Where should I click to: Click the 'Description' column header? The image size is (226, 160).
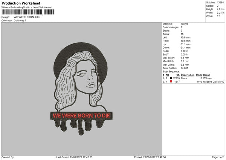pos(188,75)
